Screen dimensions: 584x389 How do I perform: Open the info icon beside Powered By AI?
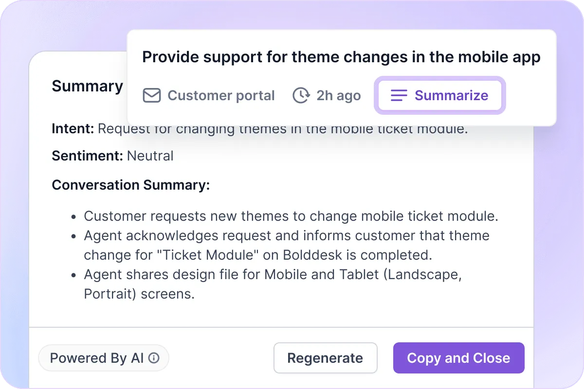click(x=154, y=358)
